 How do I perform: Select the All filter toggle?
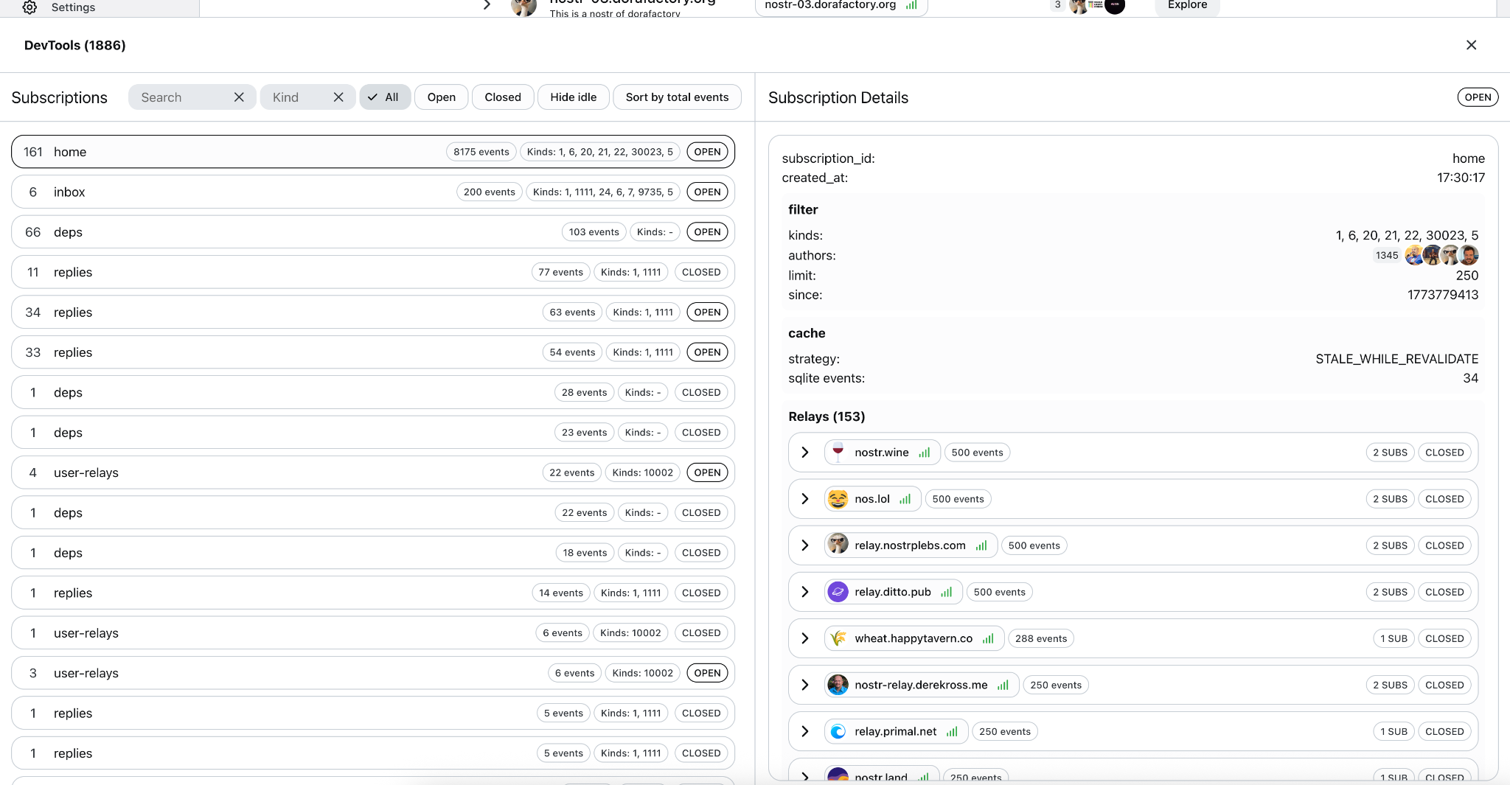click(384, 97)
